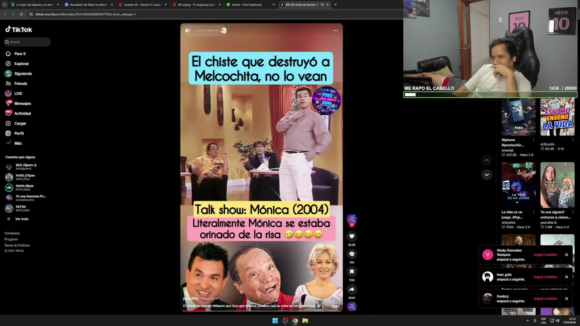
Task: Open the taskbar volume icon
Action: tap(557, 321)
